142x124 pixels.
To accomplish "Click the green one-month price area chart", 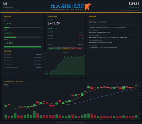I will tap(65, 65).
